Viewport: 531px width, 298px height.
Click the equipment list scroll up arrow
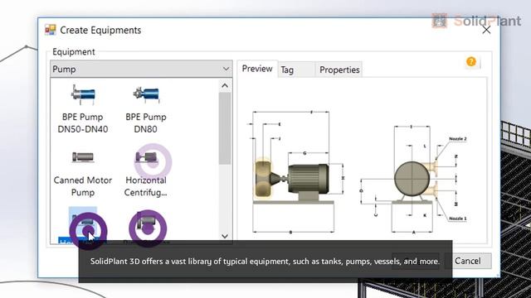tap(225, 86)
